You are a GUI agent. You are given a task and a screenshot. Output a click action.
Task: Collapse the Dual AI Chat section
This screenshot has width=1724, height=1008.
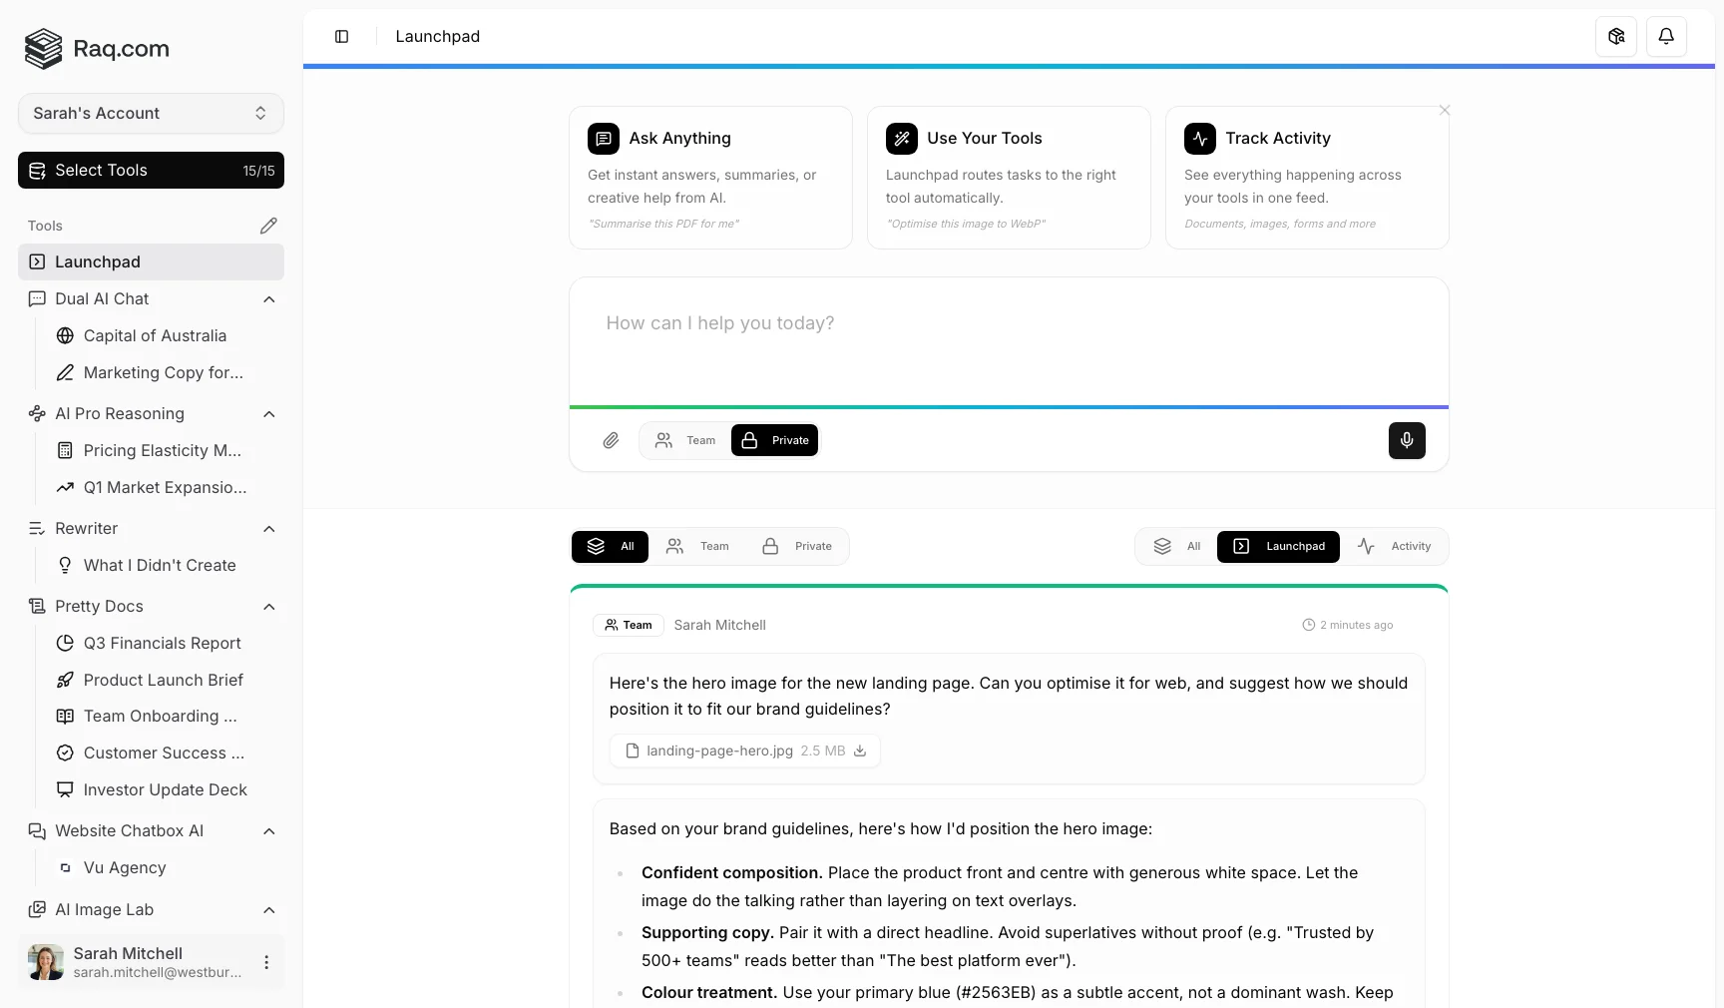coord(268,299)
